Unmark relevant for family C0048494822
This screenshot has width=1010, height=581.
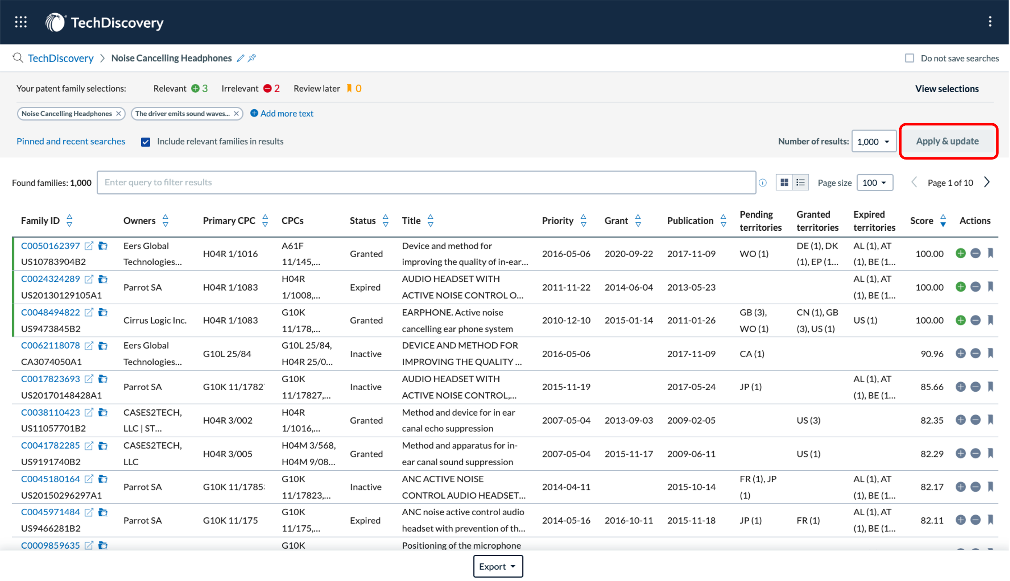tap(960, 321)
